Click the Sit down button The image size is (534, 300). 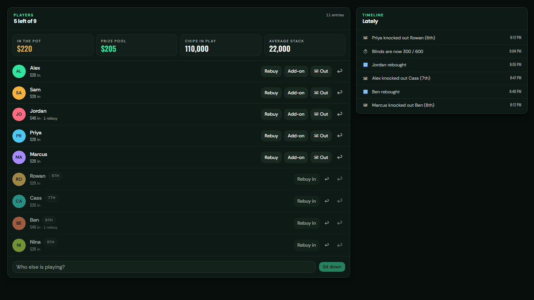(332, 267)
